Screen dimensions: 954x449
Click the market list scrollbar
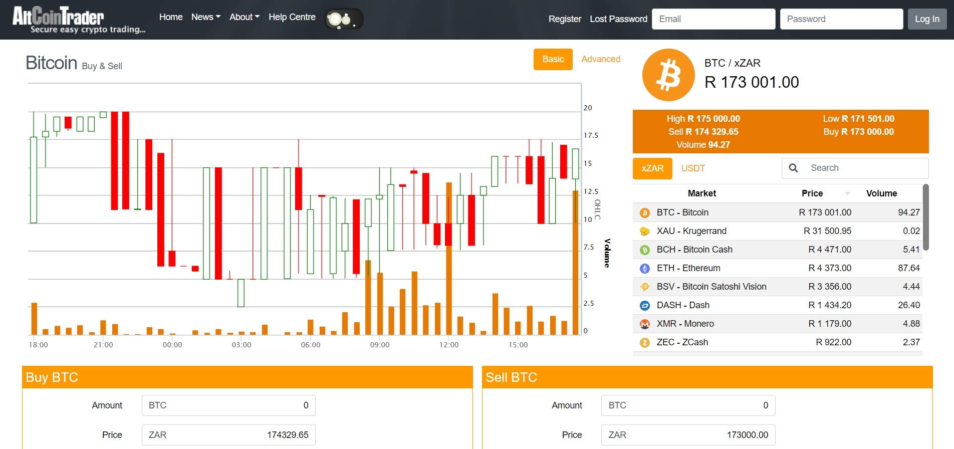click(926, 217)
